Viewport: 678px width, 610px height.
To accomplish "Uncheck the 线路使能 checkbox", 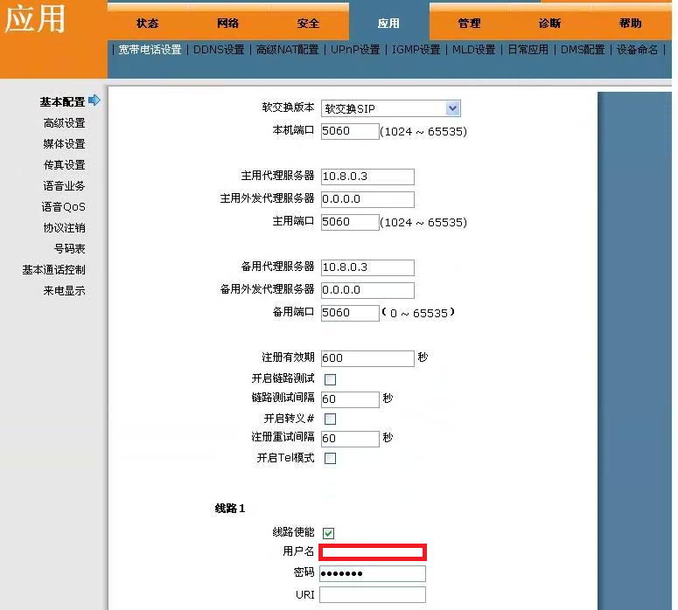I will click(x=329, y=533).
